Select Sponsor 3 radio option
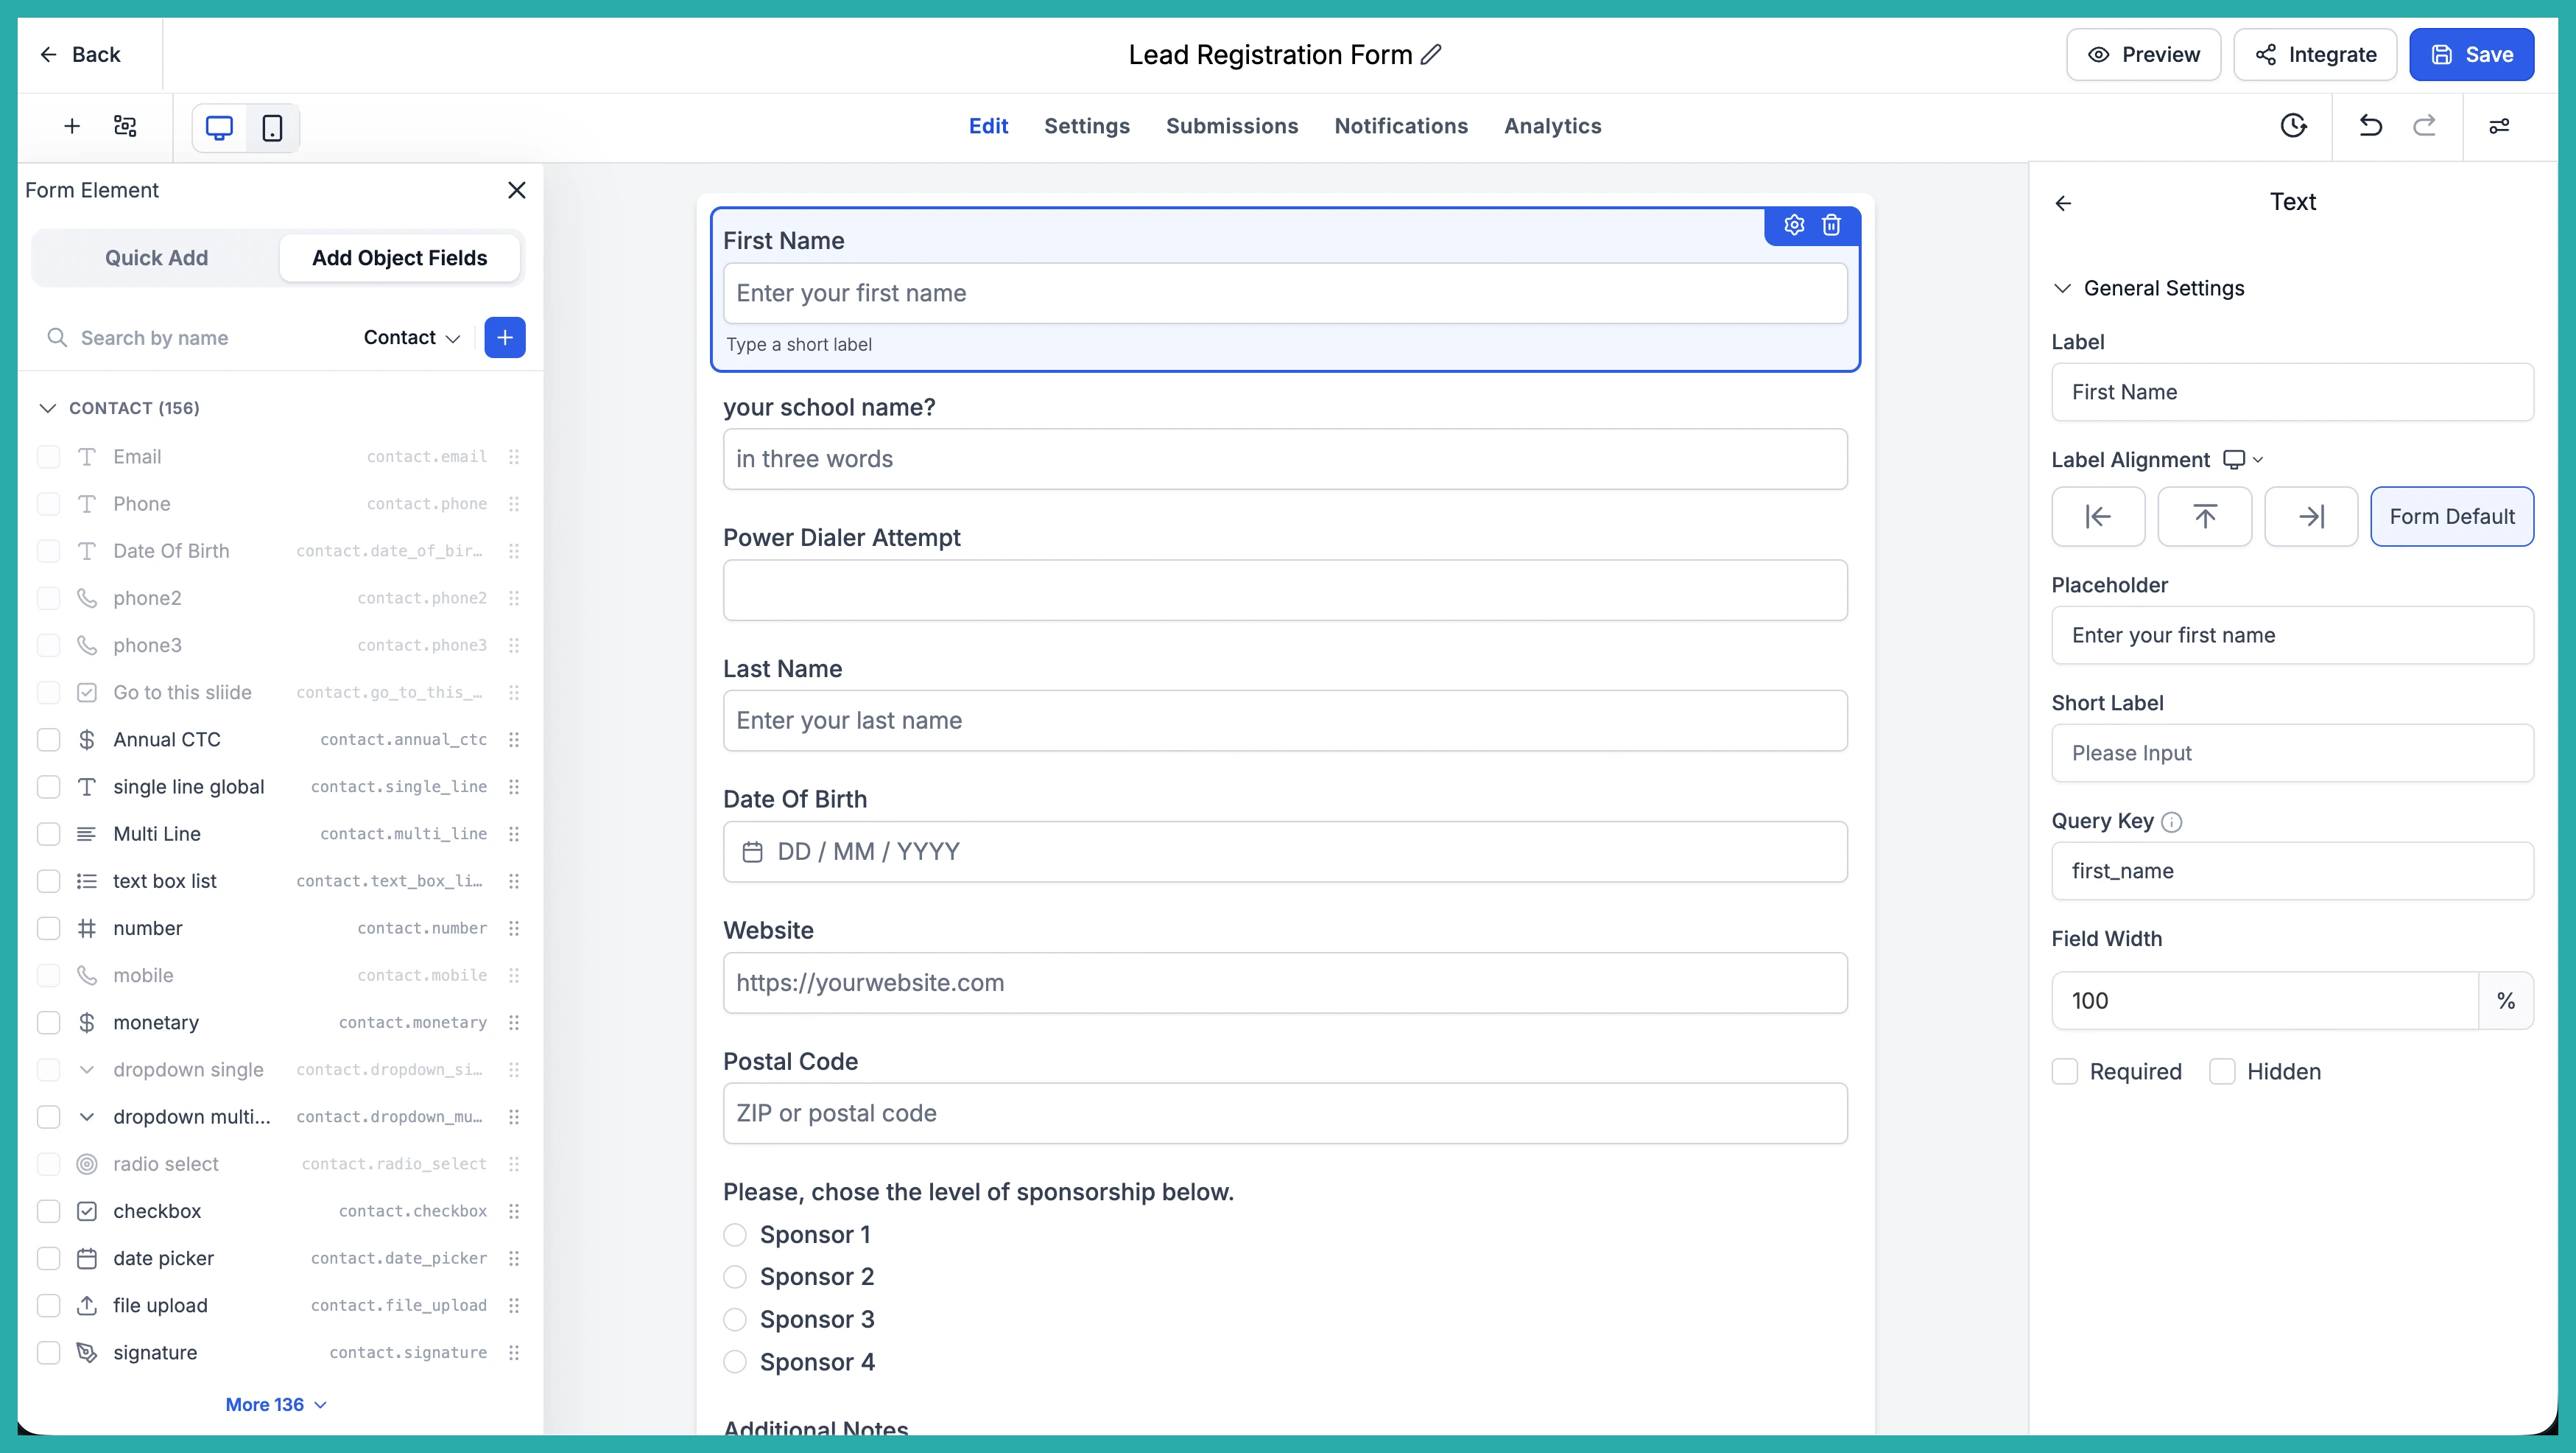The width and height of the screenshot is (2576, 1453). tap(735, 1320)
